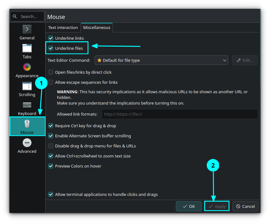270x223 pixels.
Task: Disable Preview Colors on hover
Action: tap(51, 166)
